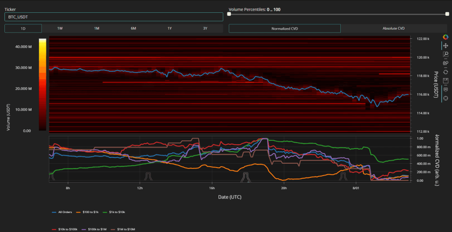The image size is (452, 232).
Task: Click the 40.000 M volume scale label
Action: 24,47
